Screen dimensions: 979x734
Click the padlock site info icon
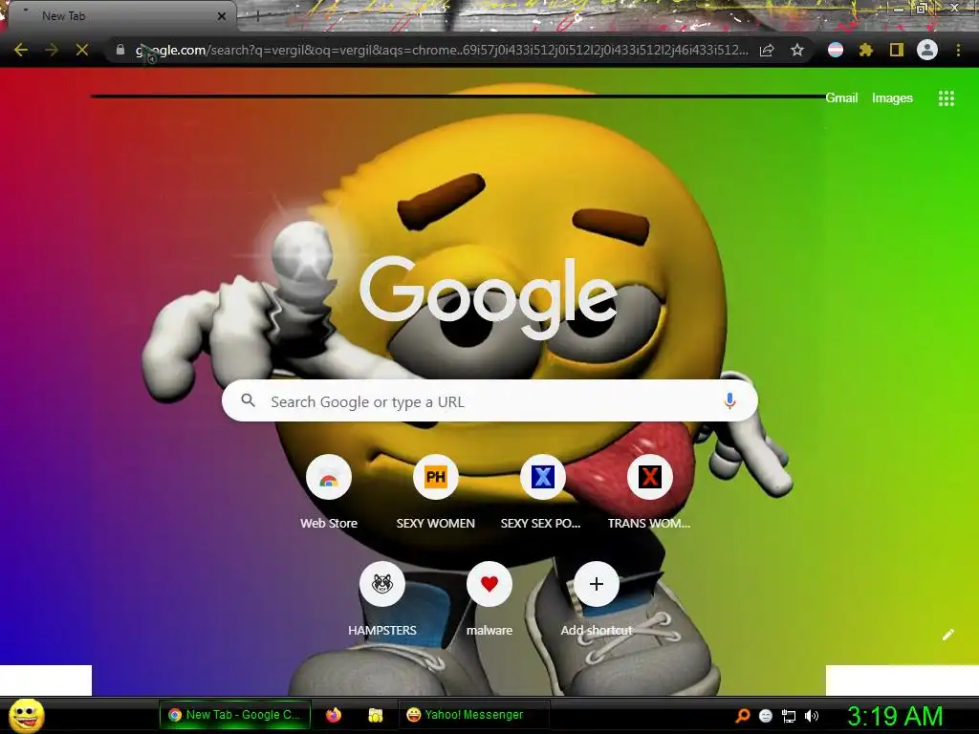coord(120,50)
